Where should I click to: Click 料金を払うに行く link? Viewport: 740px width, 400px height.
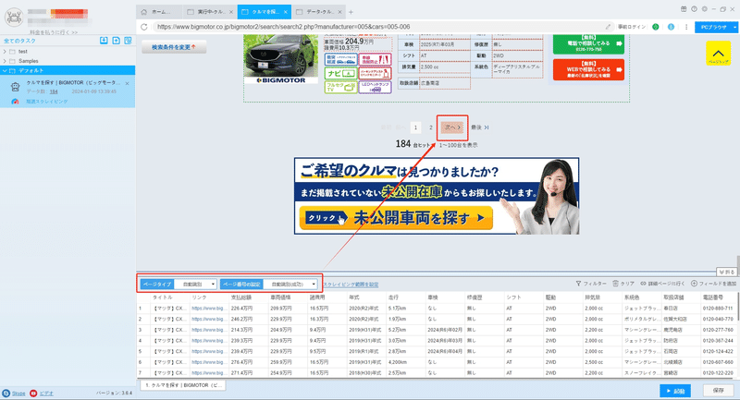(54, 32)
